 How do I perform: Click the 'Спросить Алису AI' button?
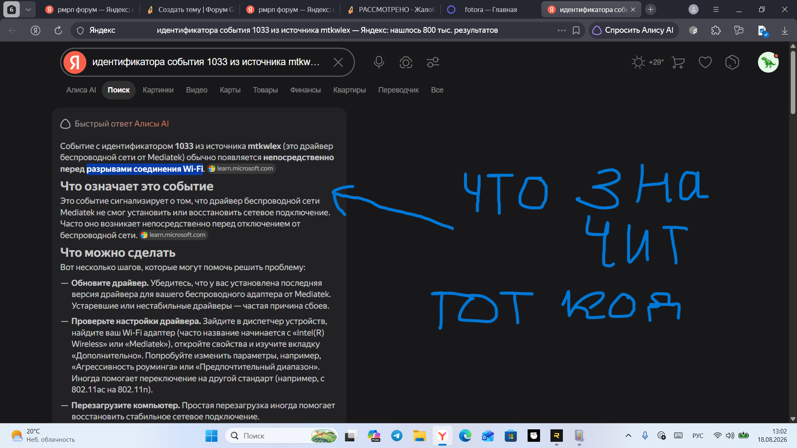(x=633, y=30)
